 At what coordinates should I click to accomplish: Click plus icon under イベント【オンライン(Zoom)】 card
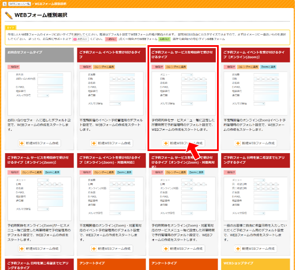coord(238,143)
